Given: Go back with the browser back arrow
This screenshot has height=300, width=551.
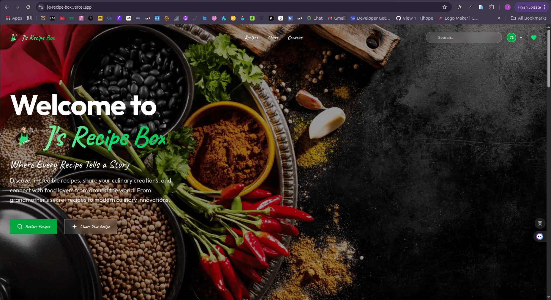Looking at the screenshot, I should click(7, 7).
